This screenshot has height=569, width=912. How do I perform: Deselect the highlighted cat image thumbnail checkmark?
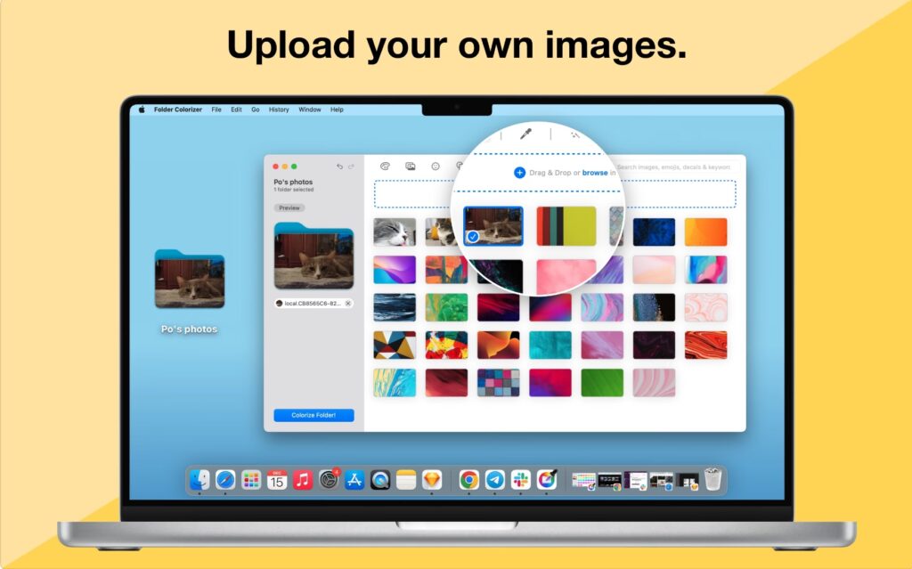point(475,238)
